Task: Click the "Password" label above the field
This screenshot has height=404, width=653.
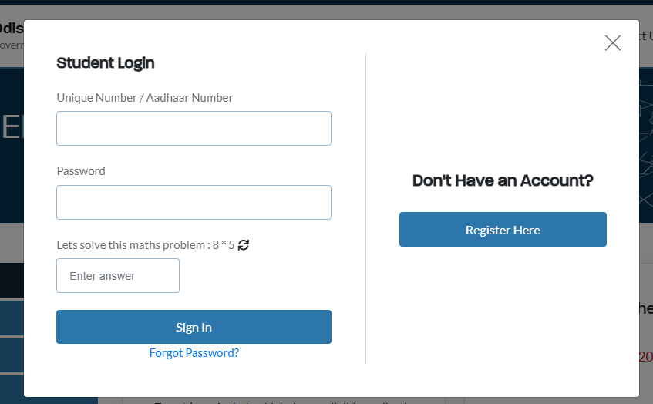Action: [81, 171]
